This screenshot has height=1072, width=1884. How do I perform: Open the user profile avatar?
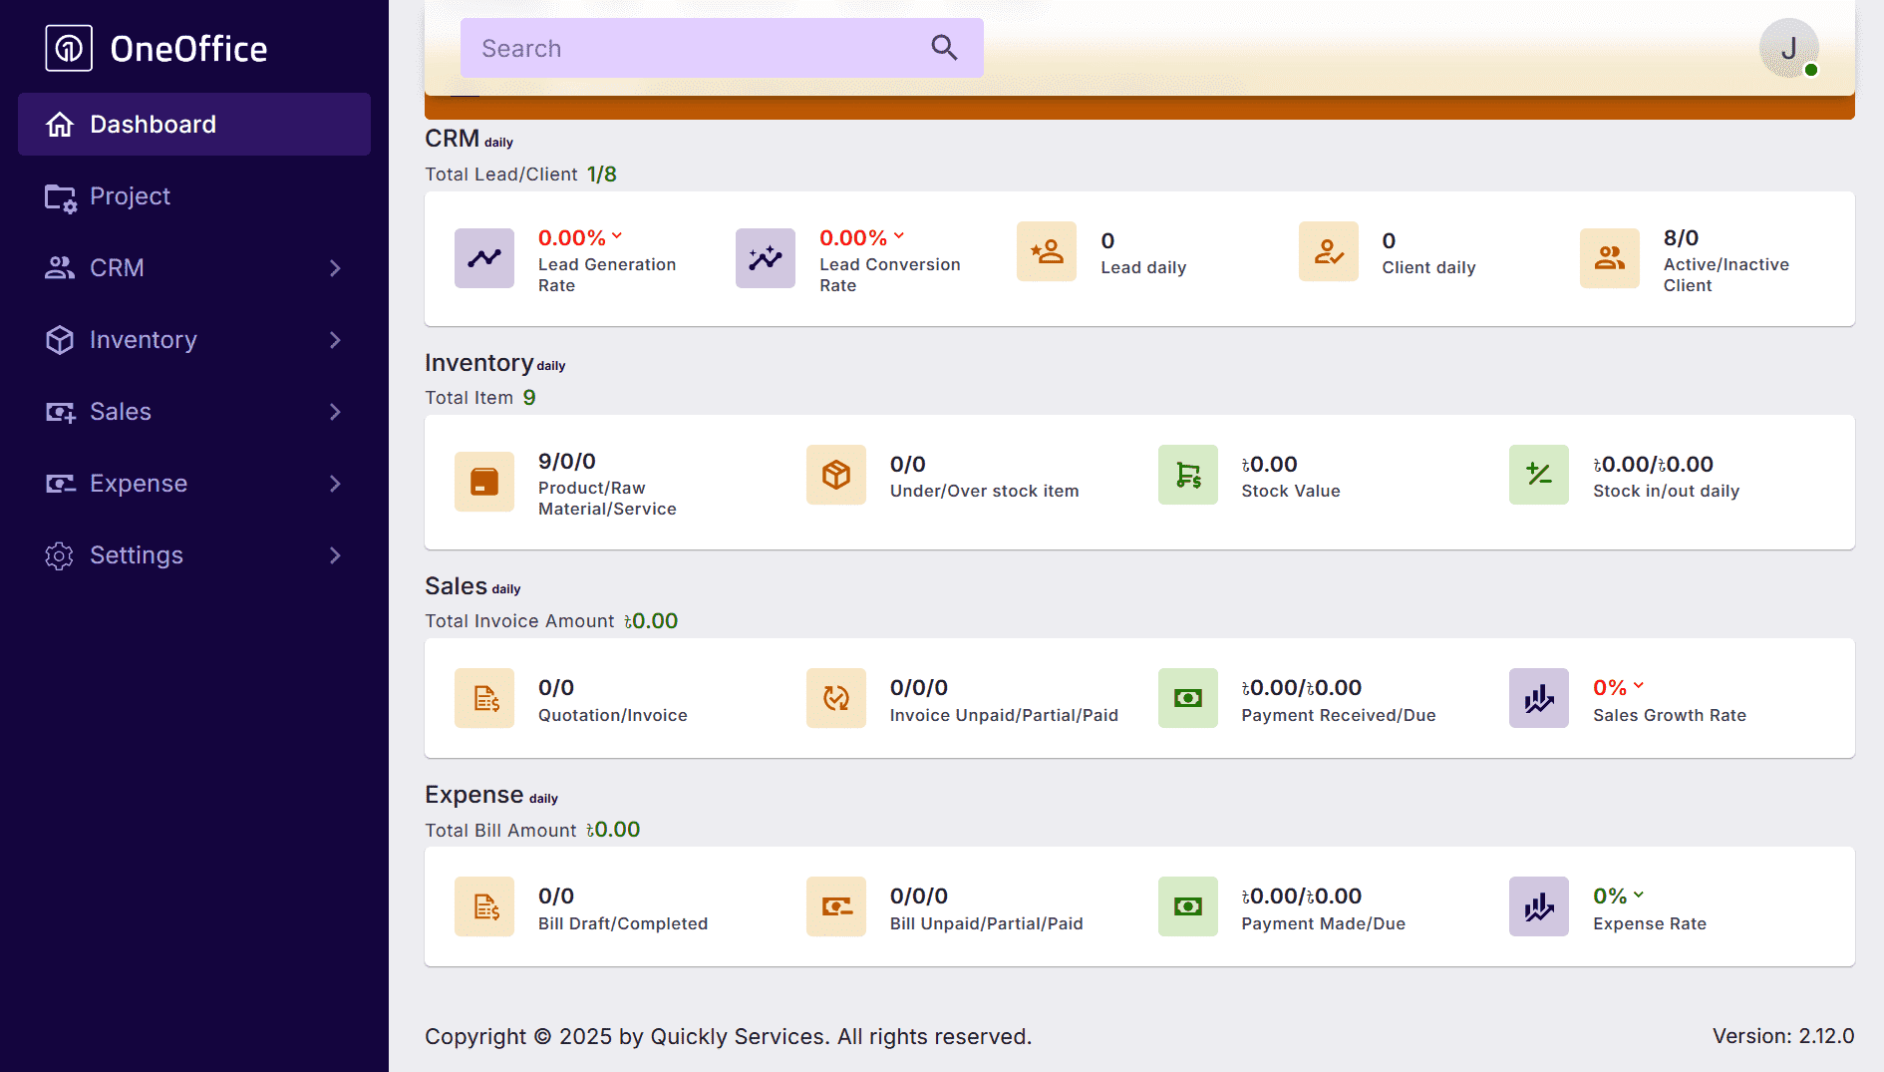(x=1789, y=47)
